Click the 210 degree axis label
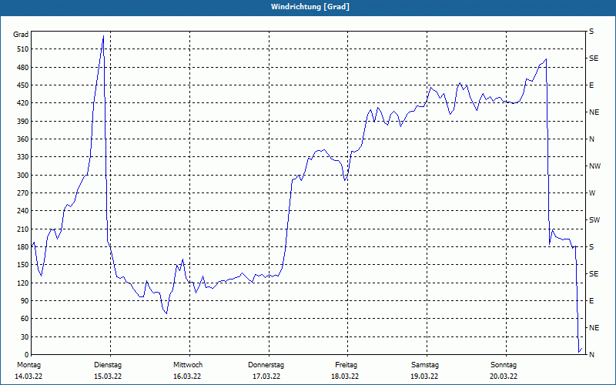The image size is (616, 385). [23, 229]
